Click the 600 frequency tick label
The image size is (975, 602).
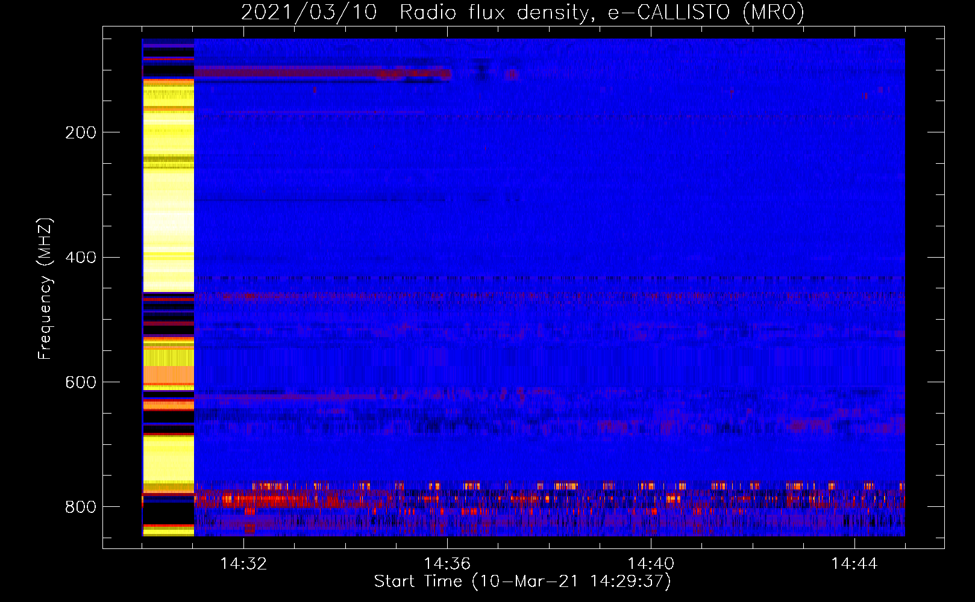click(x=80, y=383)
